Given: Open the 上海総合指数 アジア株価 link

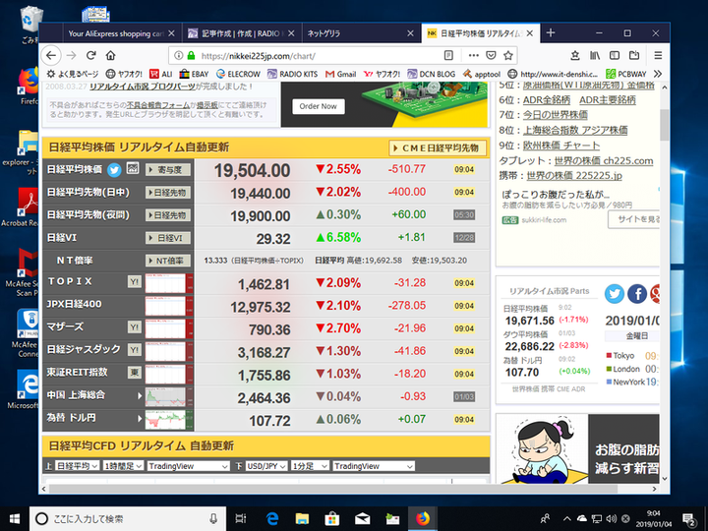Looking at the screenshot, I should pyautogui.click(x=568, y=129).
